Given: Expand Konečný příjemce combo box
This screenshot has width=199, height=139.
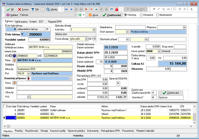Looking at the screenshot, I should click(x=70, y=78).
